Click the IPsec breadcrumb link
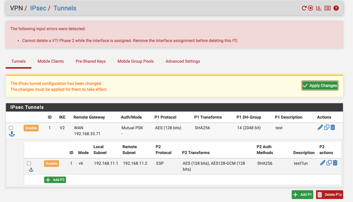Screen dimensions: 353x202 point(38,8)
